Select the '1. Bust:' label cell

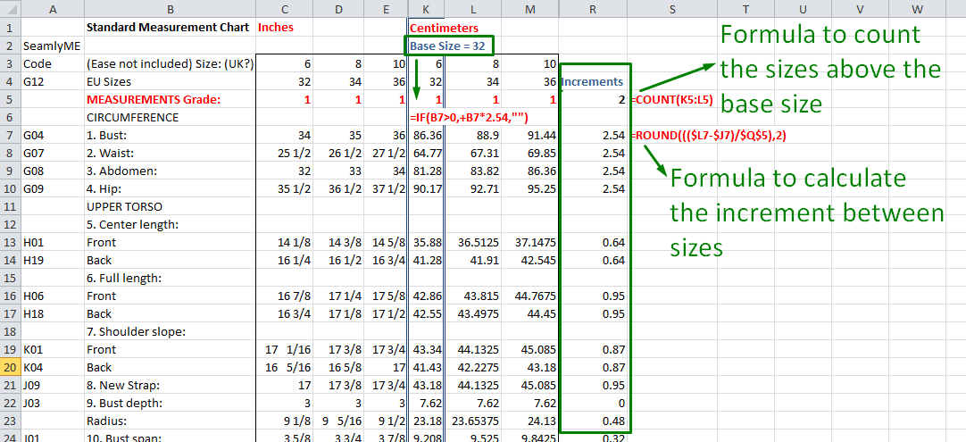click(112, 135)
